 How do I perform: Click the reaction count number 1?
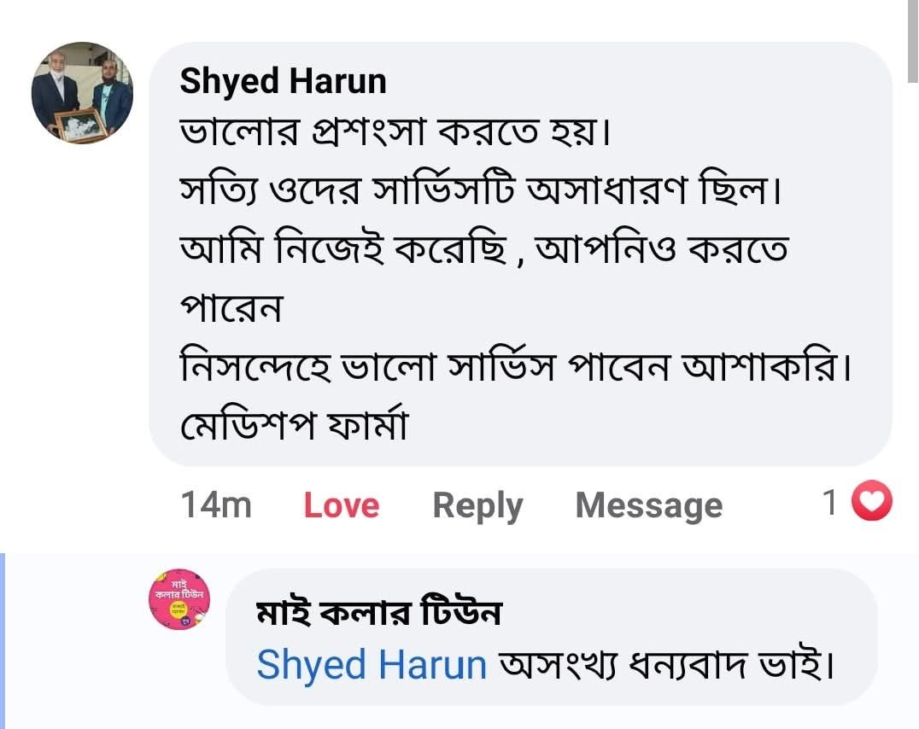click(829, 503)
